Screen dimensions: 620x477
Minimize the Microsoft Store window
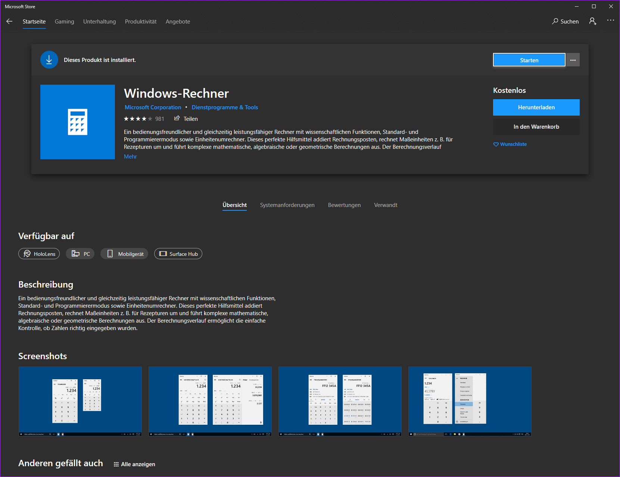coord(577,6)
